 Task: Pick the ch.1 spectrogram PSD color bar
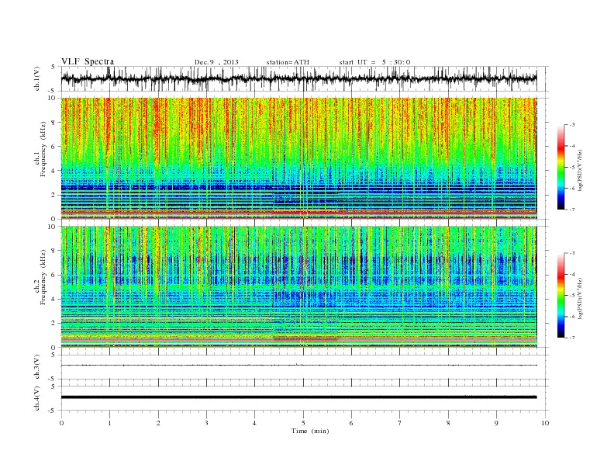[x=561, y=167]
